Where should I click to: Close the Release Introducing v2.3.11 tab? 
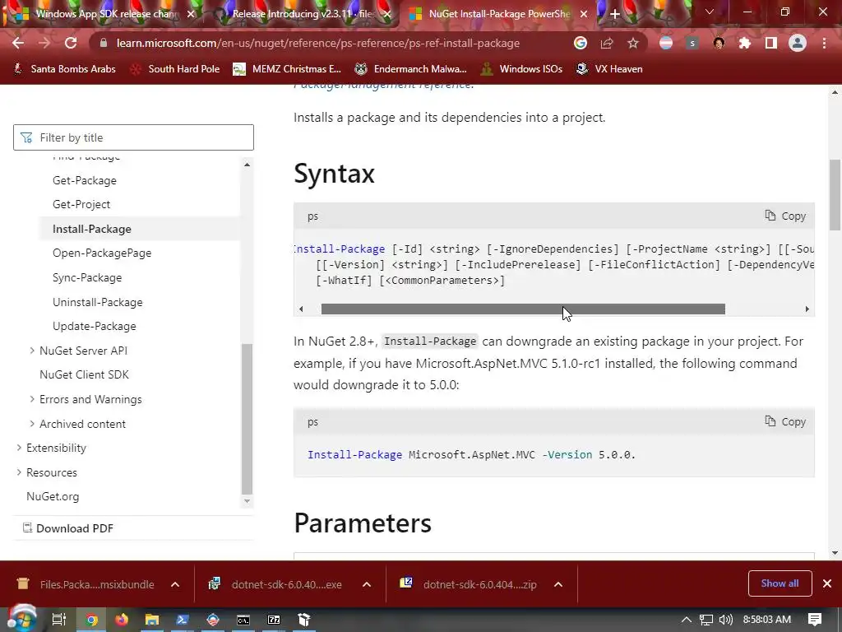[x=387, y=14]
